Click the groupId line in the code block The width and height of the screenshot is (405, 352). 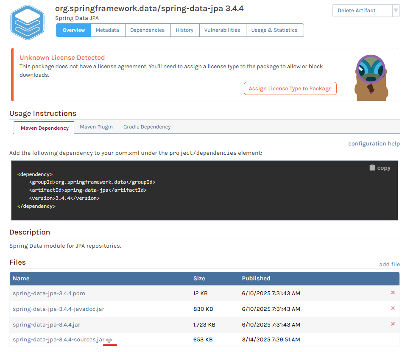tap(92, 182)
